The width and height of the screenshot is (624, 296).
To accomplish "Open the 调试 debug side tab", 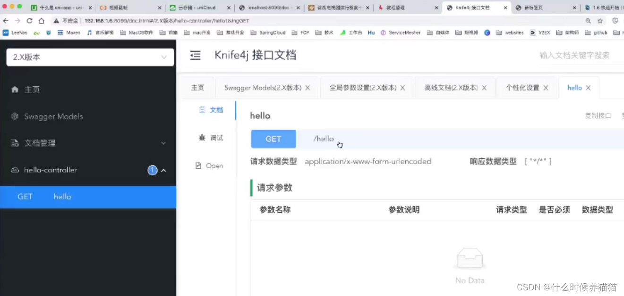I will click(211, 138).
